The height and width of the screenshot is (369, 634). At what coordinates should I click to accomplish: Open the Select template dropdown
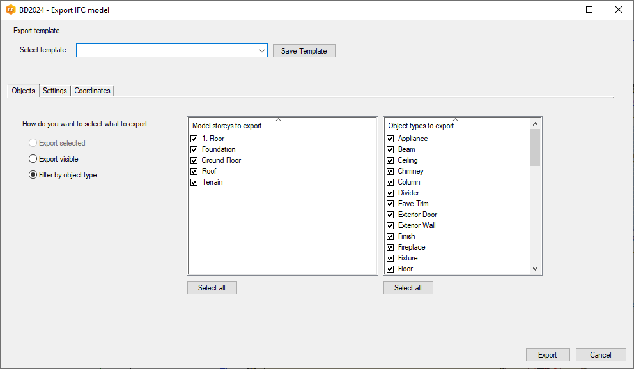click(261, 50)
